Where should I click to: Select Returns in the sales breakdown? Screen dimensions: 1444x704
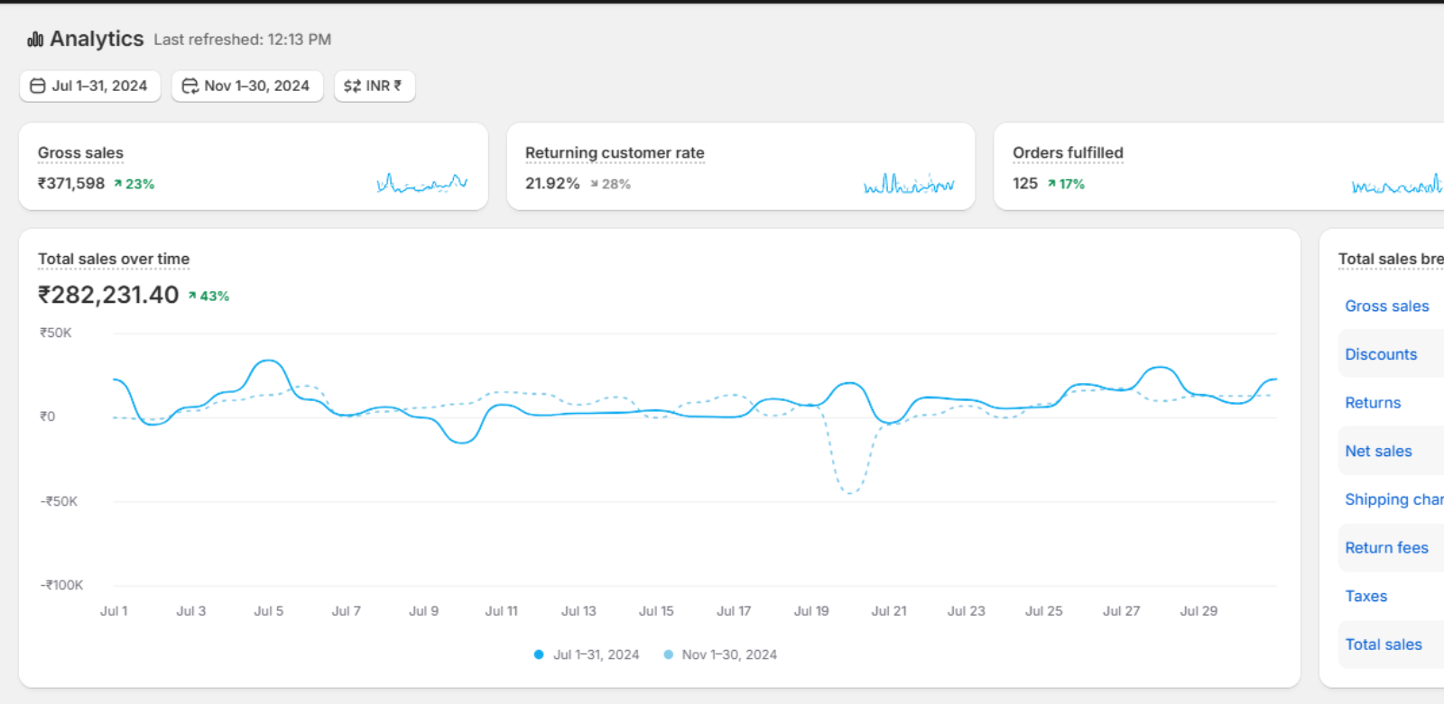(1373, 403)
